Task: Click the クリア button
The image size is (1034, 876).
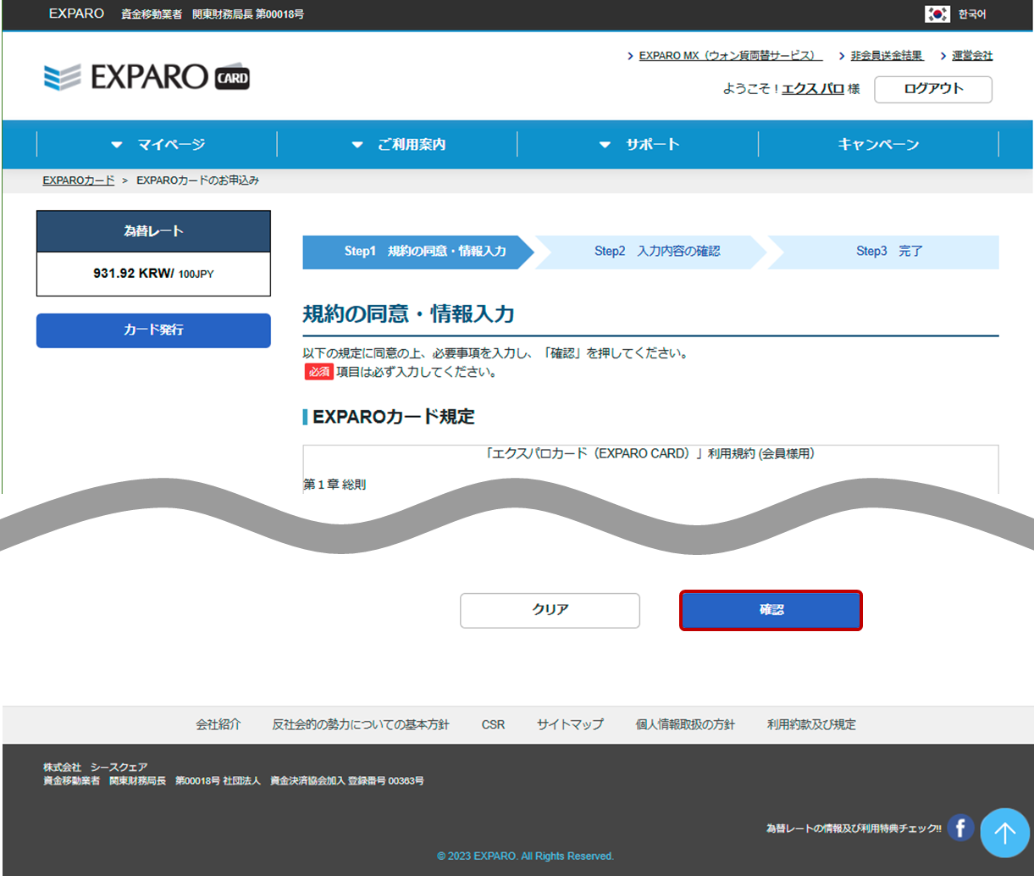Action: pyautogui.click(x=550, y=610)
